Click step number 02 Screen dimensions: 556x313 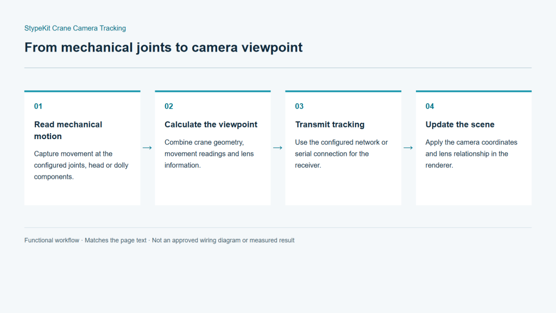[x=169, y=106]
